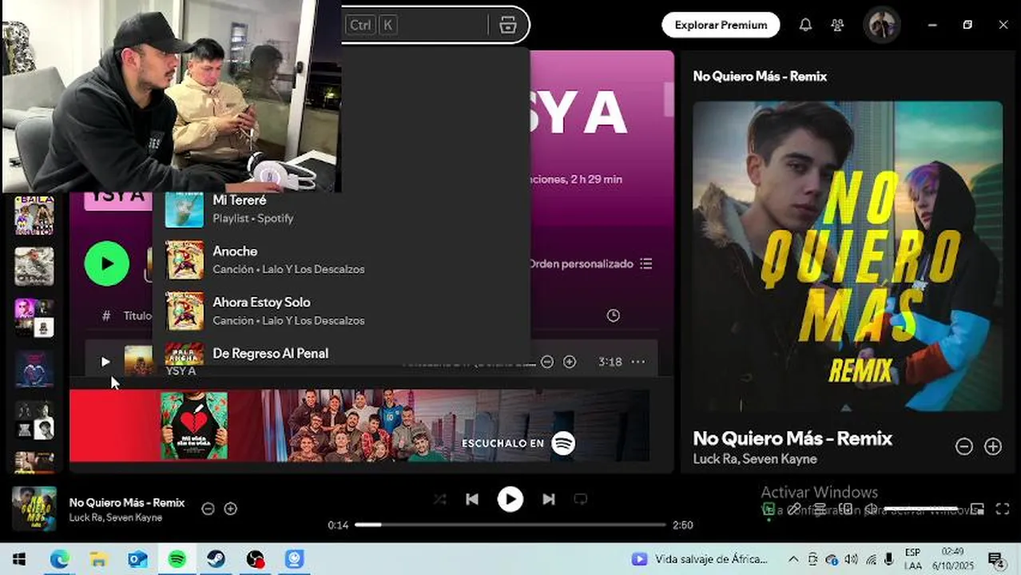1021x575 pixels.
Task: Open Steam from the taskbar
Action: click(x=216, y=559)
